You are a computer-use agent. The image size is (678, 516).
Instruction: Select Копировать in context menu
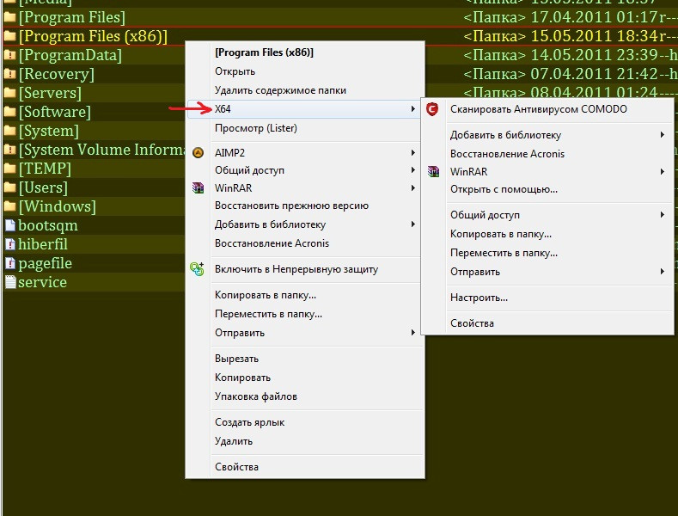(x=242, y=378)
